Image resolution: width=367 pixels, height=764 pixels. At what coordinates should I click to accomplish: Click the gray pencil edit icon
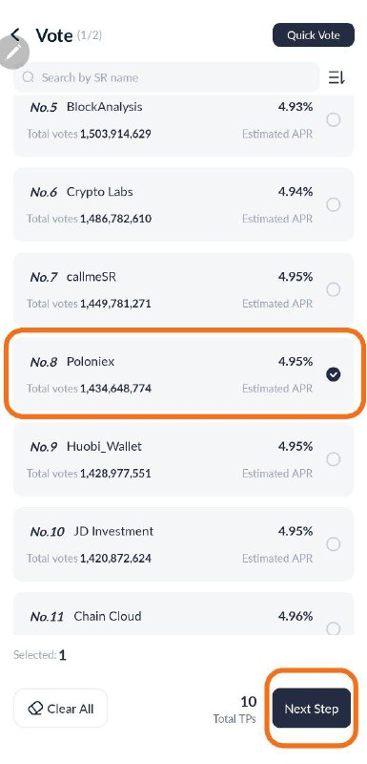pos(13,52)
